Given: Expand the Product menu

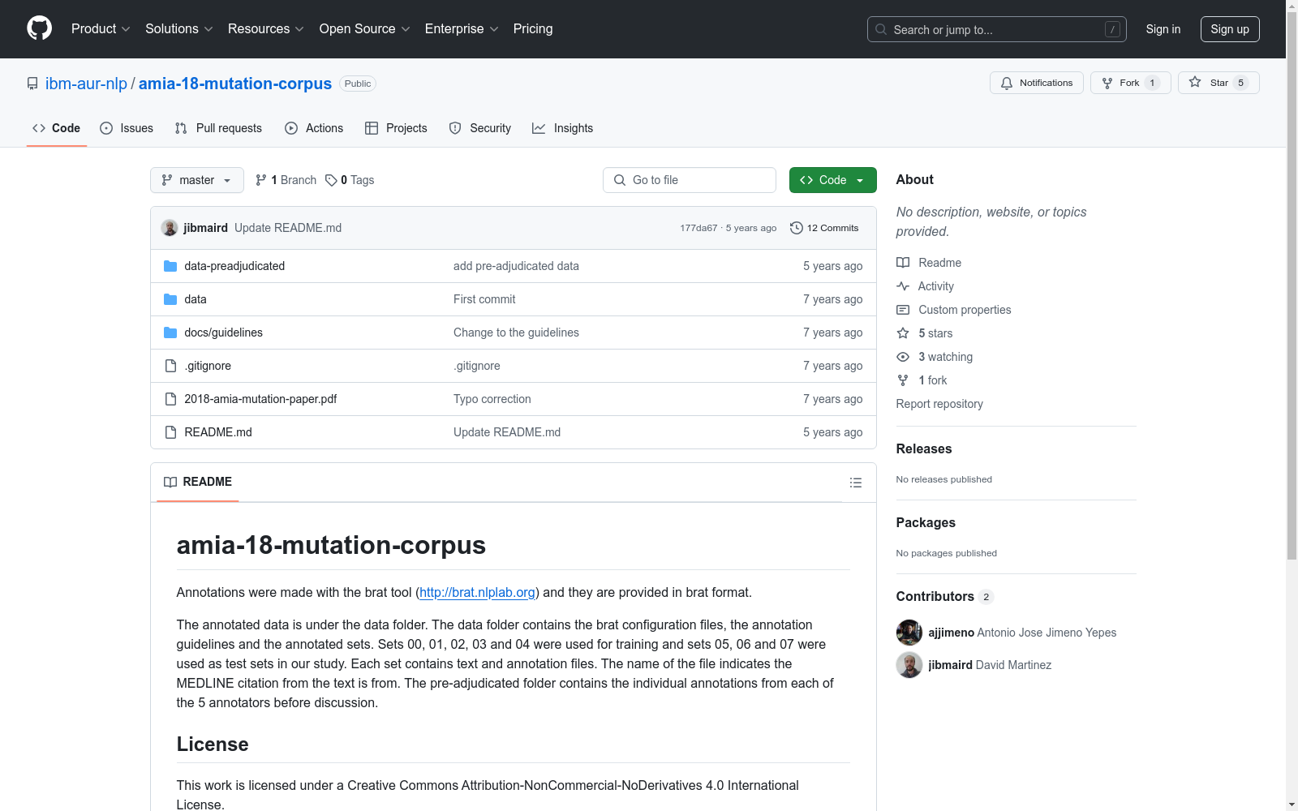Looking at the screenshot, I should click(101, 29).
